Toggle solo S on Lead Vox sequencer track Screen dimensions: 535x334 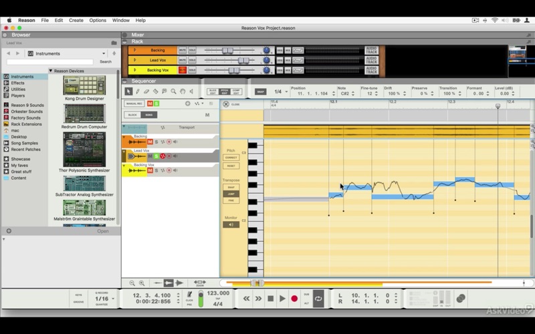point(156,156)
